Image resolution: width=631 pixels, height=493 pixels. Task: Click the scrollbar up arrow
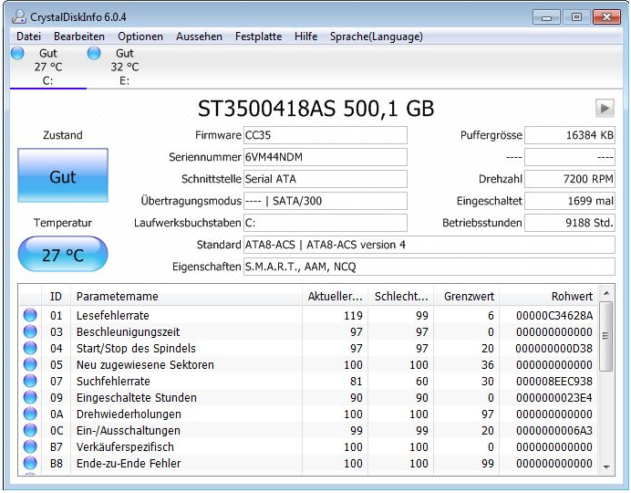[x=606, y=293]
